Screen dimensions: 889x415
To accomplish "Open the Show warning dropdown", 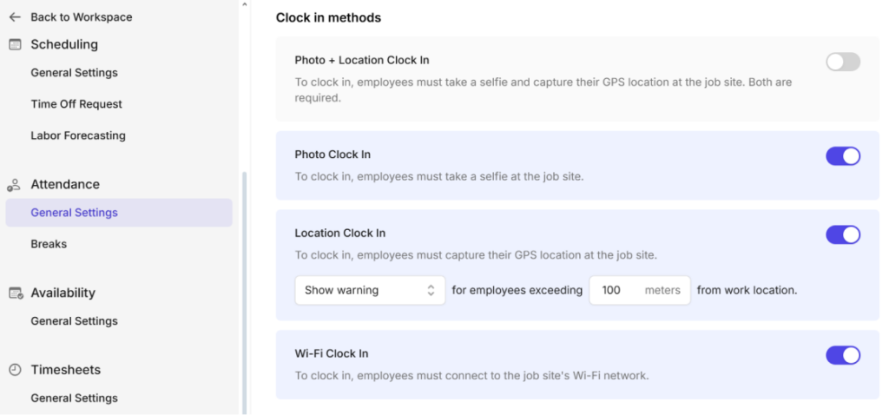I will 370,290.
